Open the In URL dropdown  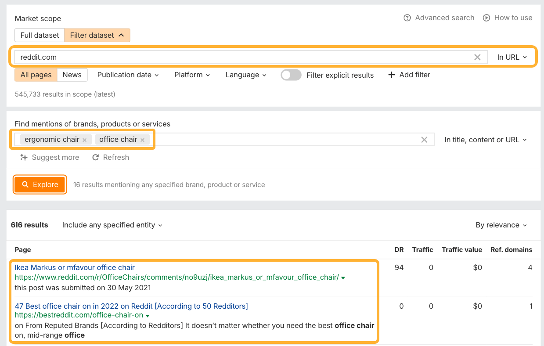[512, 57]
